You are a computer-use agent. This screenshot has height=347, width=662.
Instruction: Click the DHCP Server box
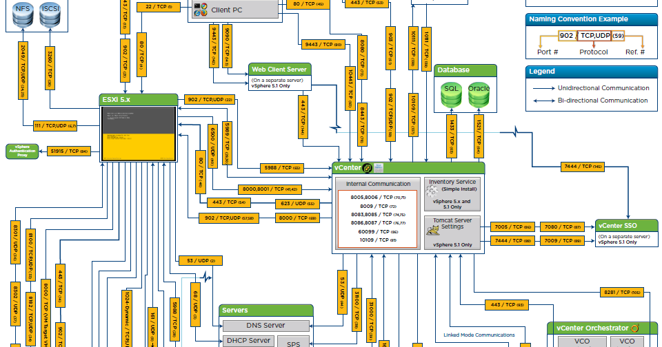248,341
